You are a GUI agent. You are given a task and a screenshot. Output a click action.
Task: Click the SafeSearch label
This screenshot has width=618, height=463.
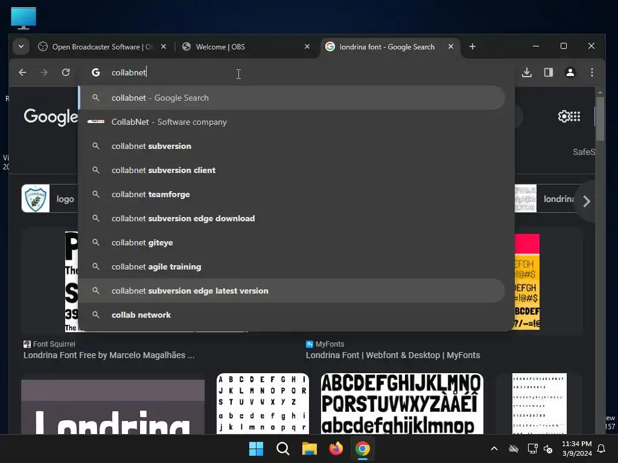pos(584,152)
